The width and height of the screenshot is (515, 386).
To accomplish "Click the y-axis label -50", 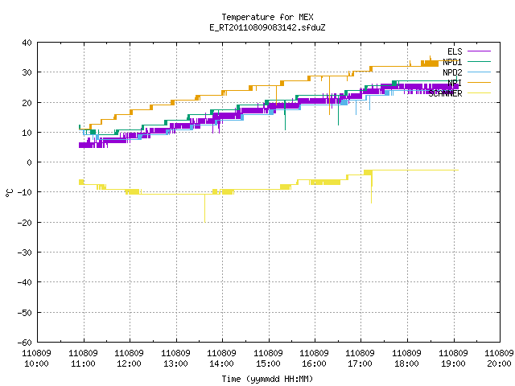I will 25,313.
